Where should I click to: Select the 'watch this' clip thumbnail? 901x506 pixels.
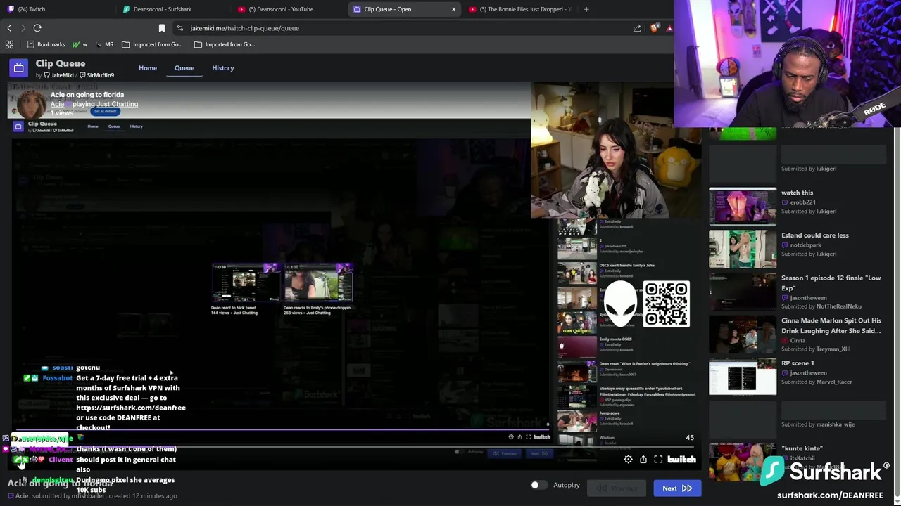(743, 206)
